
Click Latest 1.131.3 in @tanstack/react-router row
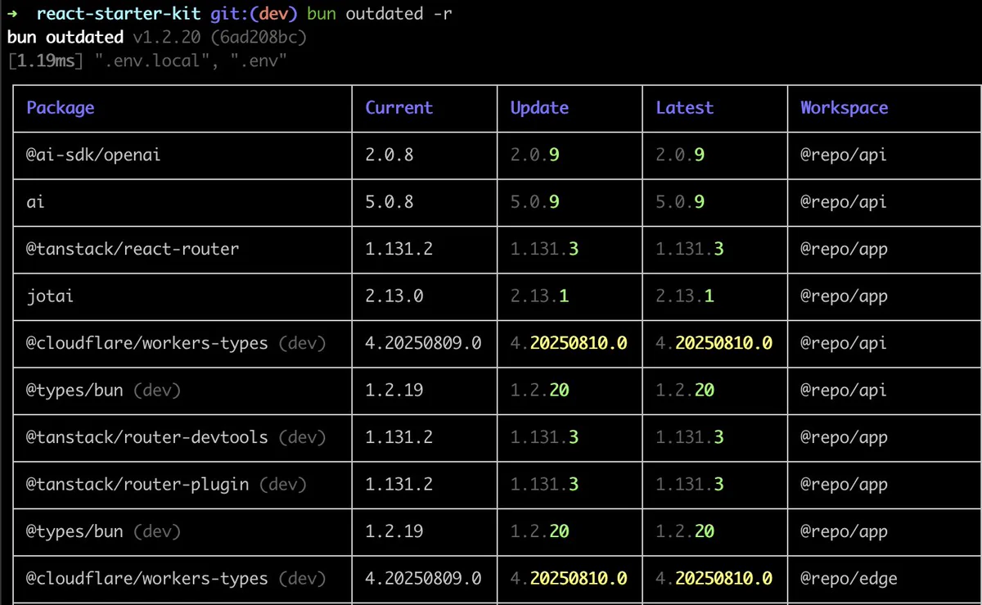[x=690, y=249]
